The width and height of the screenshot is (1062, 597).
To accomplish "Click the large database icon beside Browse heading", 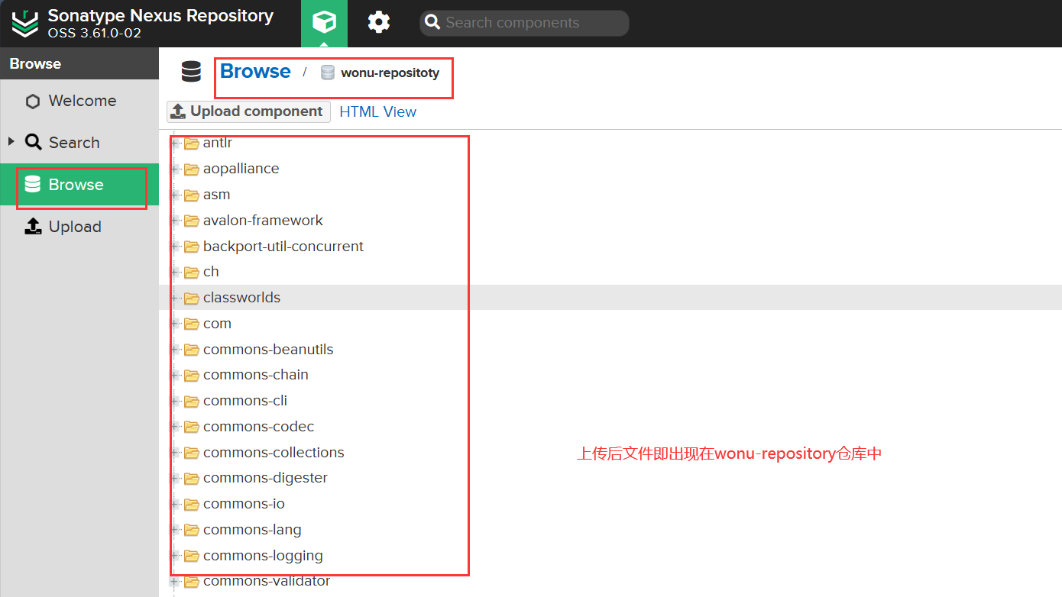I will [x=191, y=72].
